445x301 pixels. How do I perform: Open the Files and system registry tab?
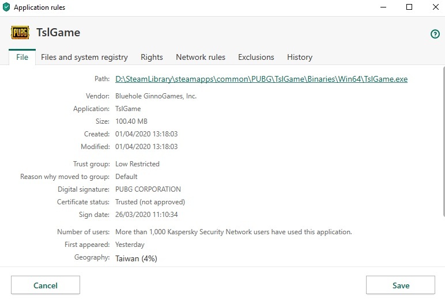pos(84,57)
